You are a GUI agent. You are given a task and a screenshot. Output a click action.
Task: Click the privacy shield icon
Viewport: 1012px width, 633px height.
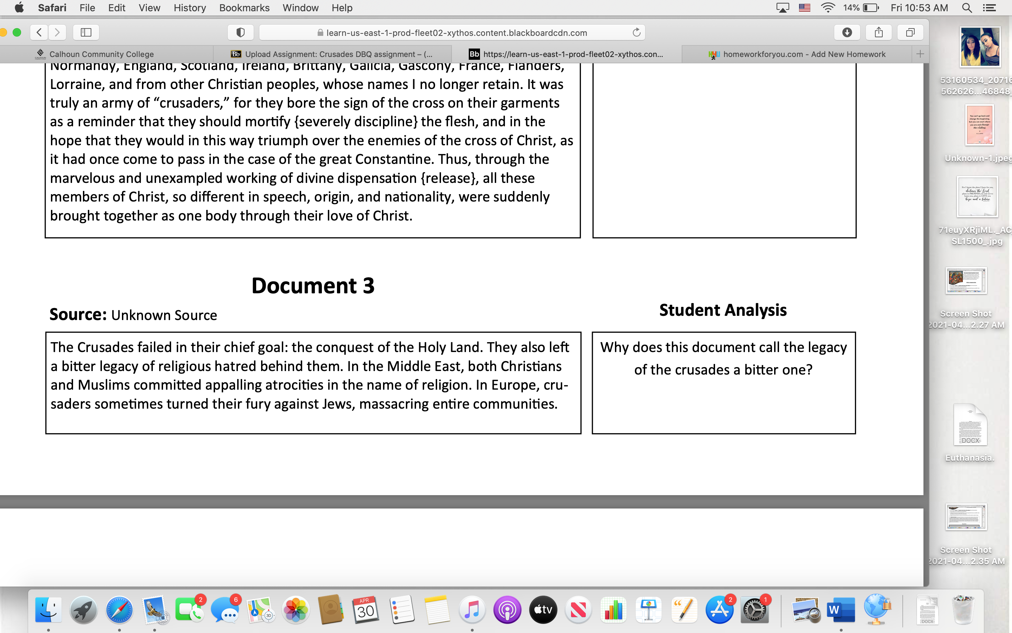[x=240, y=32]
